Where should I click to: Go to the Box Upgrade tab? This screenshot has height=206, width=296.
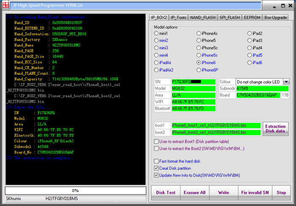(x=275, y=17)
